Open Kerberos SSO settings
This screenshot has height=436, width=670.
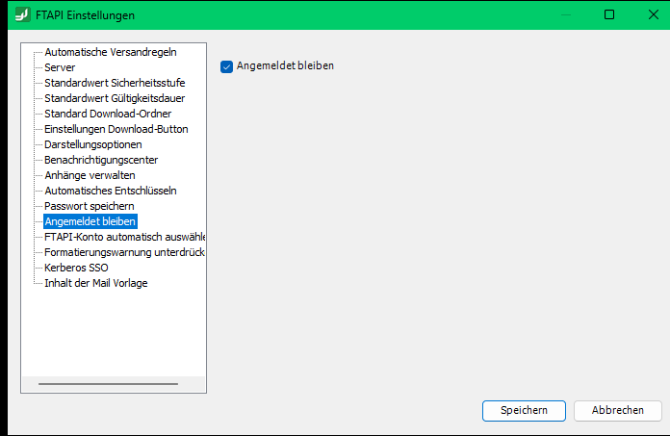click(x=76, y=268)
